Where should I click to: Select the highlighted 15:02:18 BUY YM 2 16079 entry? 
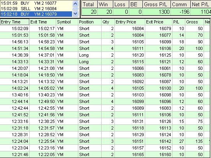point(36,14)
